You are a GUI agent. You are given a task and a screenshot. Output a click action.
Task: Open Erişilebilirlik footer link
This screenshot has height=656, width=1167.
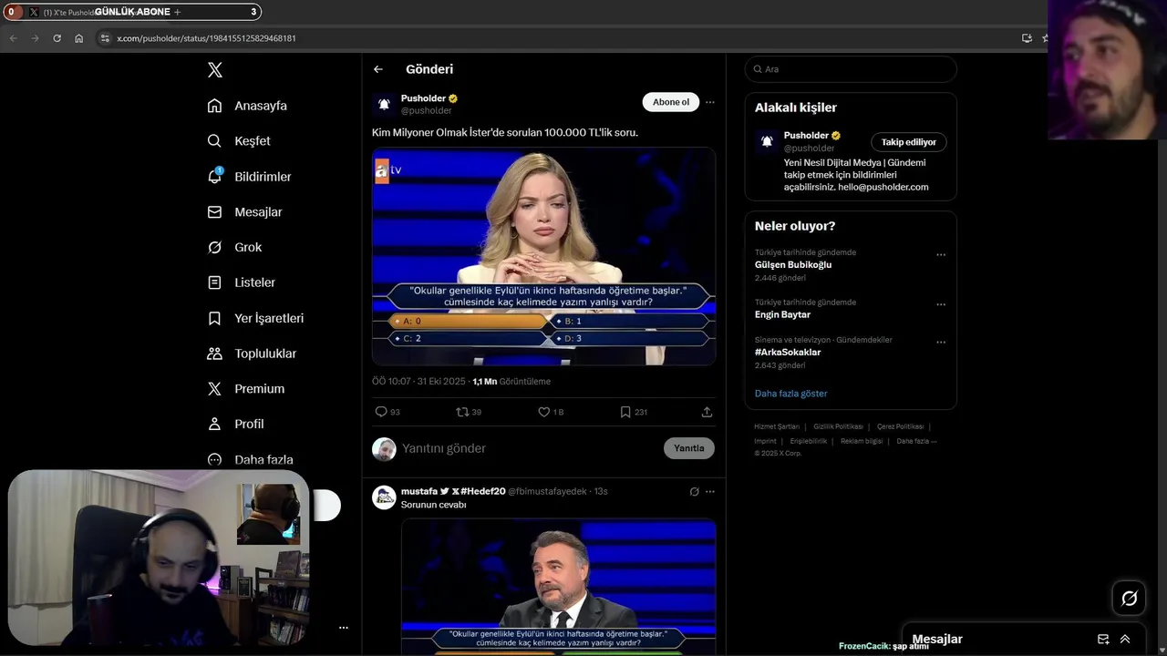809,441
